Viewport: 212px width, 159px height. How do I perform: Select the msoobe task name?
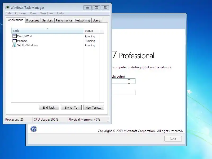[22, 41]
